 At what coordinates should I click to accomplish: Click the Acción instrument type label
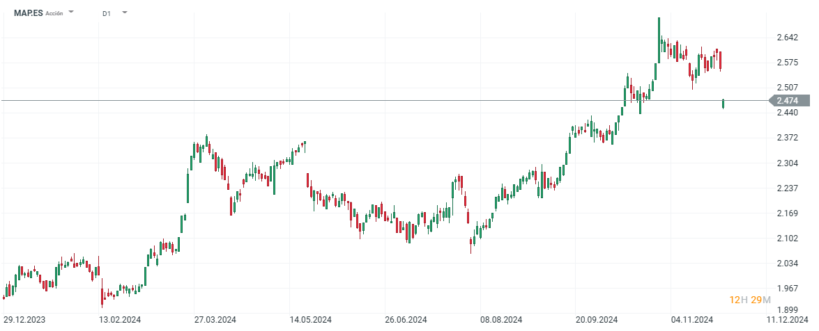55,13
